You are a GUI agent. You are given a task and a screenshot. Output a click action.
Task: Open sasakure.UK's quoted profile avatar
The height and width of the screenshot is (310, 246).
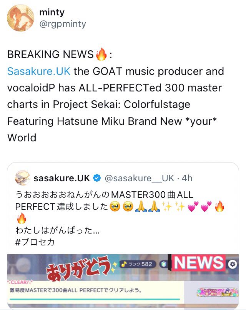click(23, 178)
